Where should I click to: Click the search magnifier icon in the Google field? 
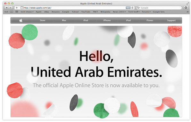pyautogui.click(x=138, y=8)
